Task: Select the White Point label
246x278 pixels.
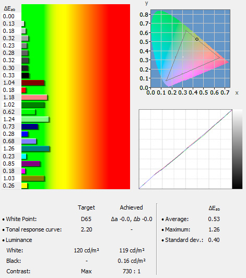Action: [x=21, y=219]
